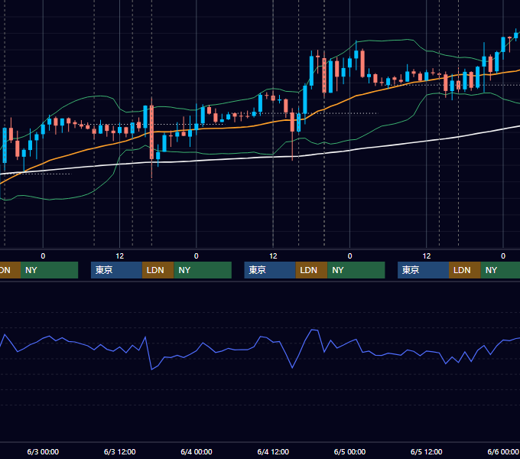The width and height of the screenshot is (520, 459).
Task: Click the hour label 0 above 6/5 00:00
Action: coord(349,256)
